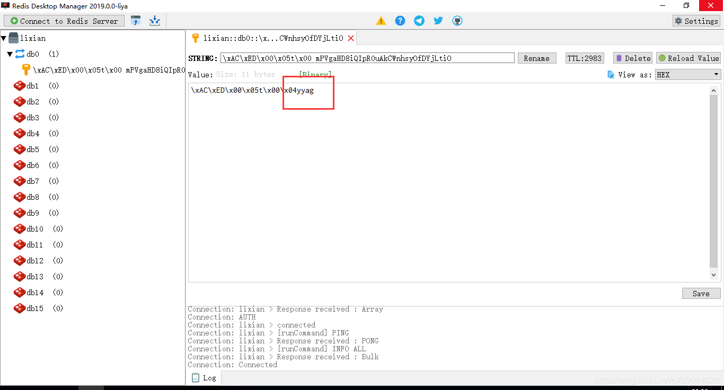The image size is (724, 390).
Task: Rename the key with Rename button
Action: tap(537, 58)
